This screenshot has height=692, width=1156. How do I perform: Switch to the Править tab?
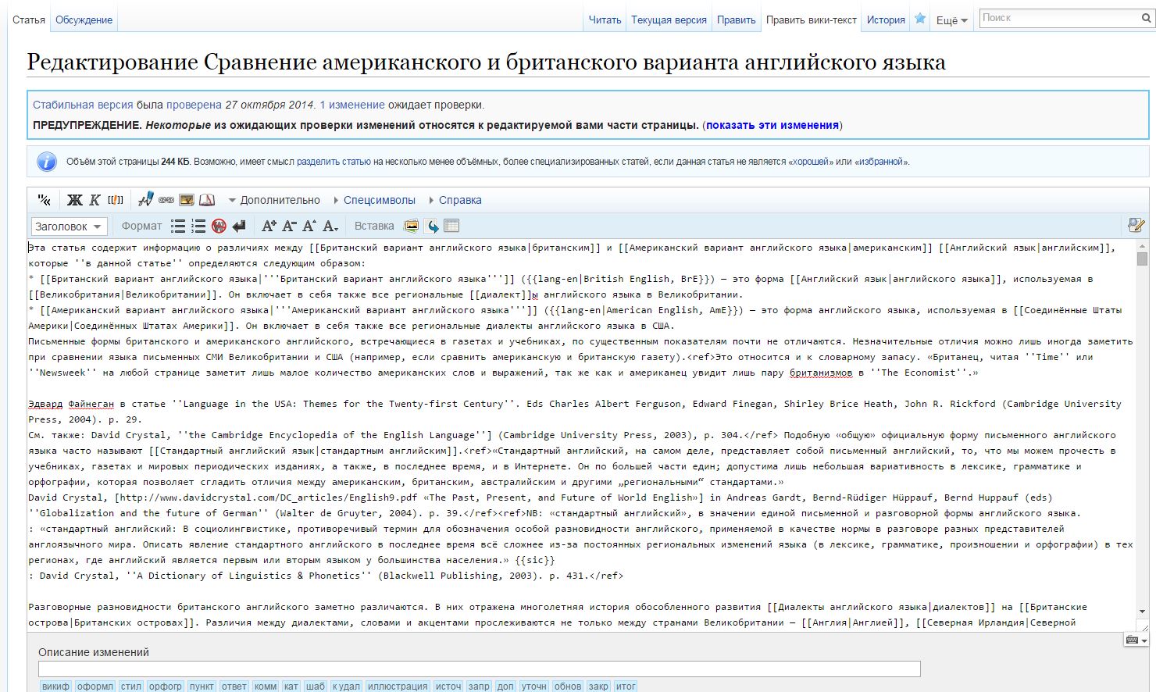pyautogui.click(x=737, y=20)
